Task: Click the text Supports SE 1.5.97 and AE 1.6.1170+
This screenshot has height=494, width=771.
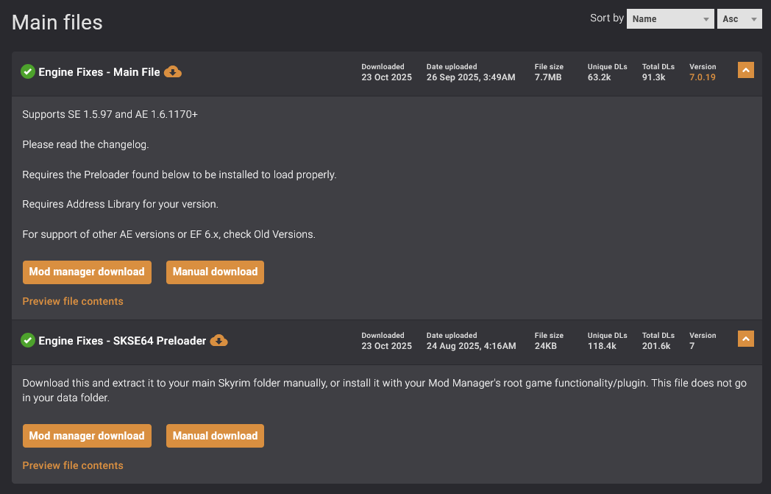Action: [x=110, y=114]
